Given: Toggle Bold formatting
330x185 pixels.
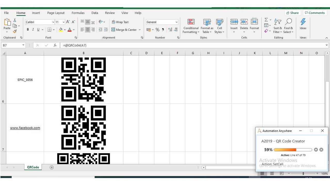Looking at the screenshot, I should 28,30.
